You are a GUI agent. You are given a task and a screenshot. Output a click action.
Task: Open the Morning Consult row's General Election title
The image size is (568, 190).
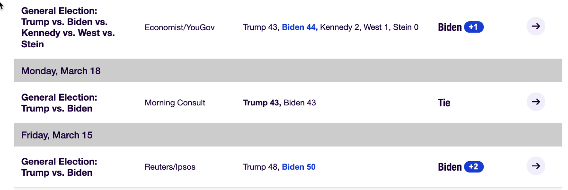coord(59,103)
